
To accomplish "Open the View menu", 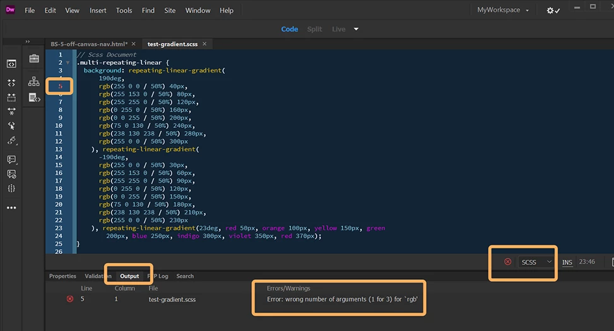I will click(72, 11).
